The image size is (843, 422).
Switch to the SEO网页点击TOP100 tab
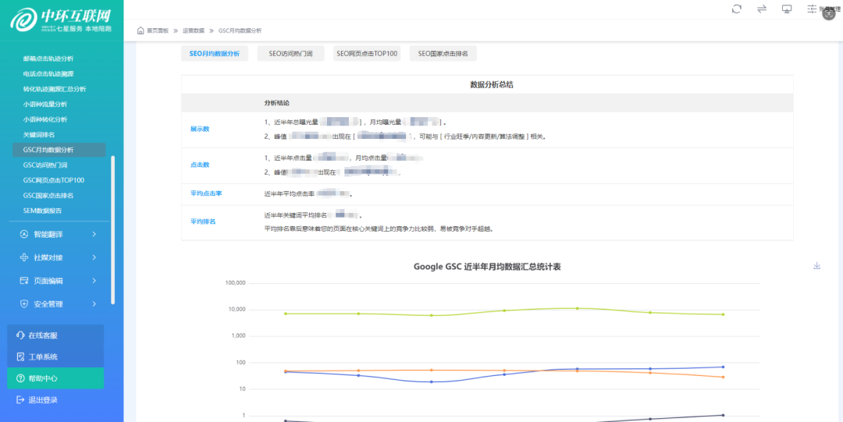(367, 54)
